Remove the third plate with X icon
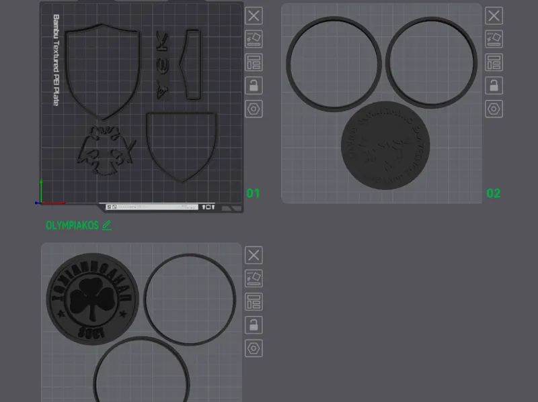The height and width of the screenshot is (402, 538). coord(254,255)
